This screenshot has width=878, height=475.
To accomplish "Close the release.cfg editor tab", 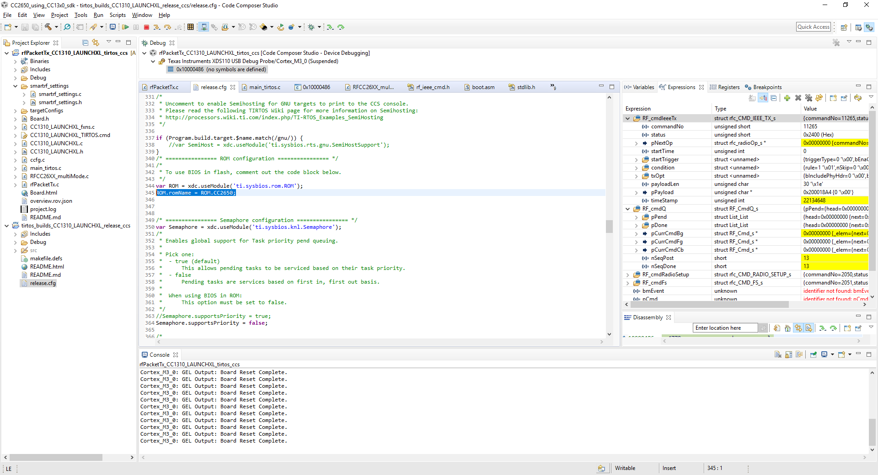I will click(233, 87).
